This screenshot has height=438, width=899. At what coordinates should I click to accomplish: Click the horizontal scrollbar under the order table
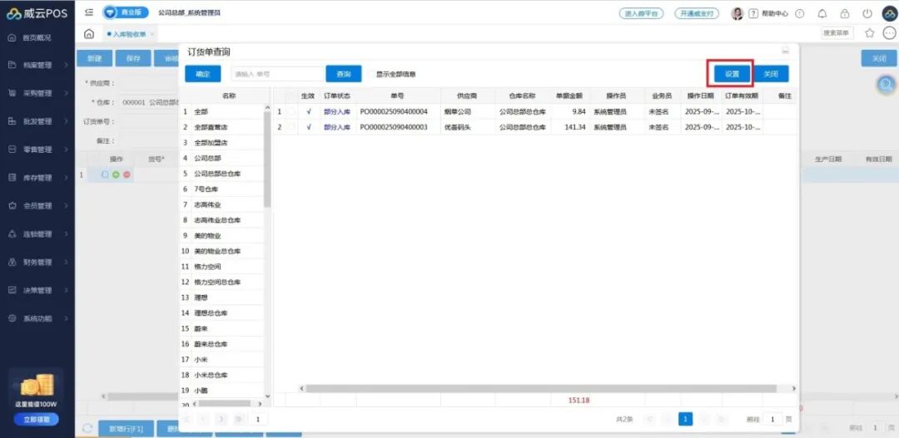(541, 388)
